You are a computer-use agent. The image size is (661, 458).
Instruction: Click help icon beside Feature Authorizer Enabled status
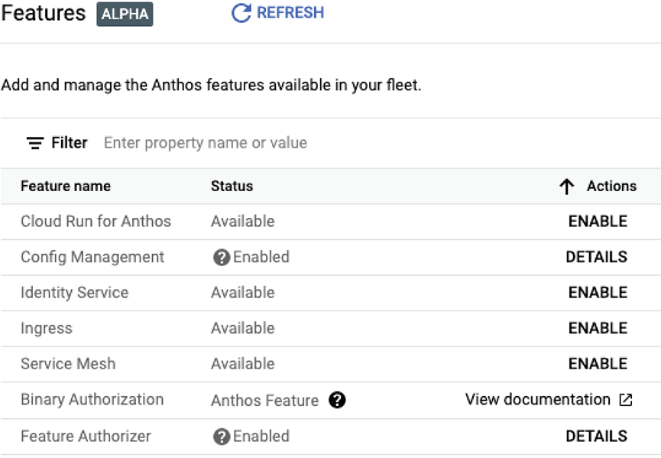click(222, 437)
